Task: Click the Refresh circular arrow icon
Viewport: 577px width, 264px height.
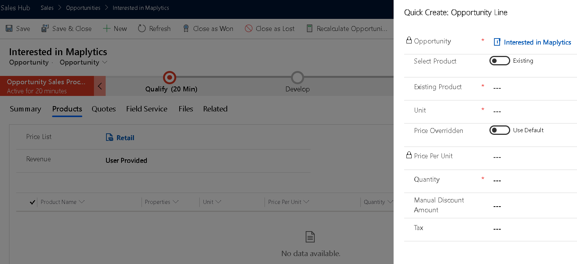Action: 142,29
